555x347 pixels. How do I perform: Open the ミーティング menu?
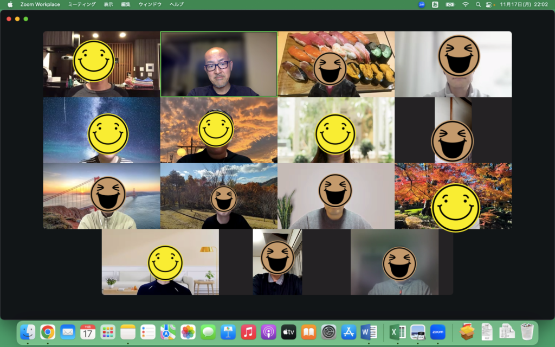82,4
